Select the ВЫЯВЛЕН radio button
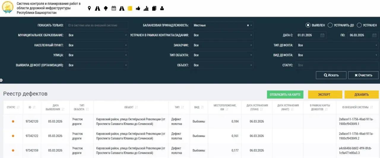 click(308, 25)
